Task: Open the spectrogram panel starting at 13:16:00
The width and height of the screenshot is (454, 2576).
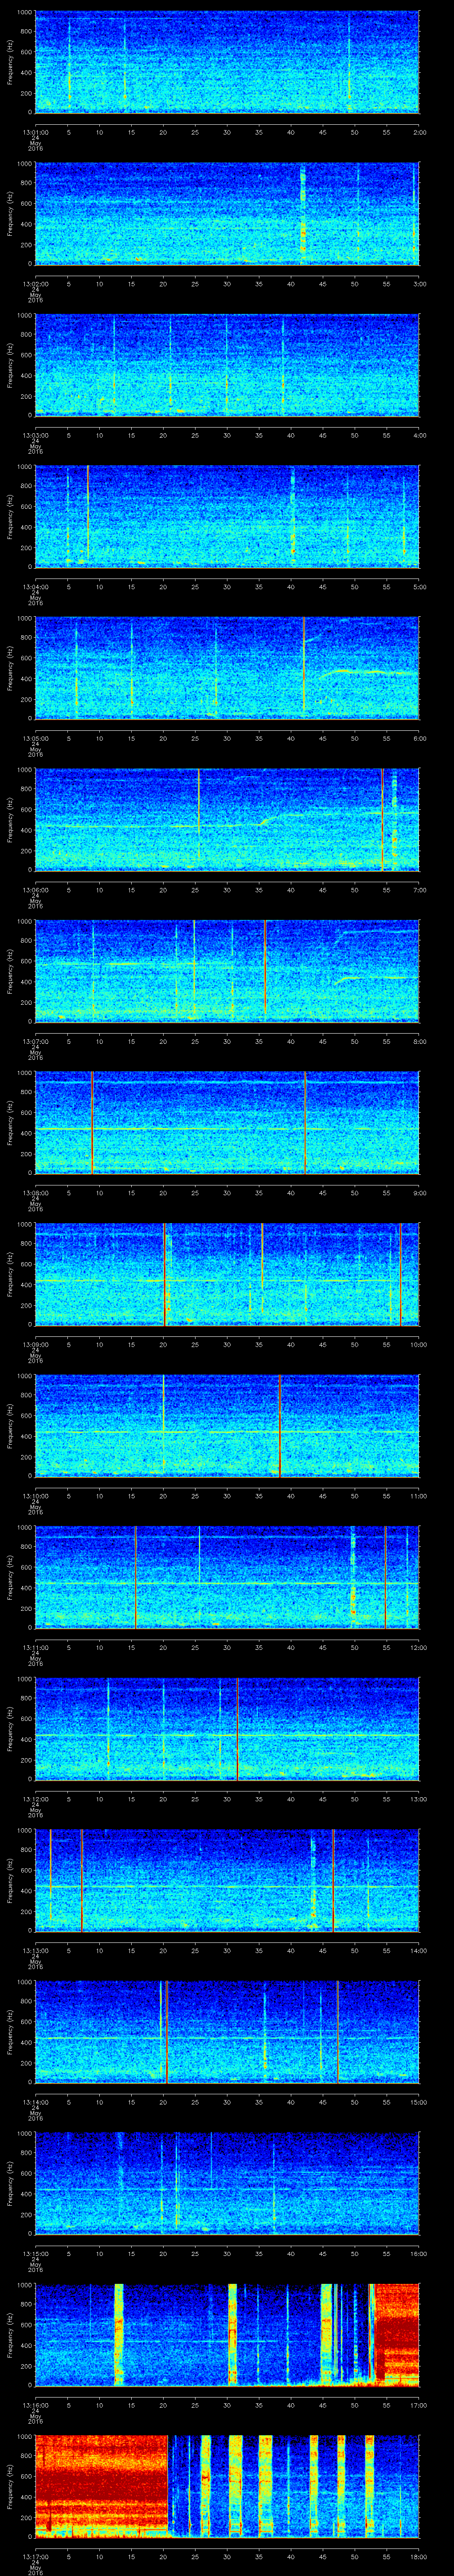Action: tap(227, 2336)
